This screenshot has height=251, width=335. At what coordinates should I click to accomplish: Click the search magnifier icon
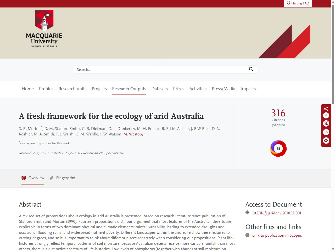pos(251,69)
